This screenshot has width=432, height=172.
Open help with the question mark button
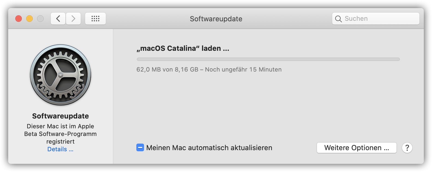407,148
